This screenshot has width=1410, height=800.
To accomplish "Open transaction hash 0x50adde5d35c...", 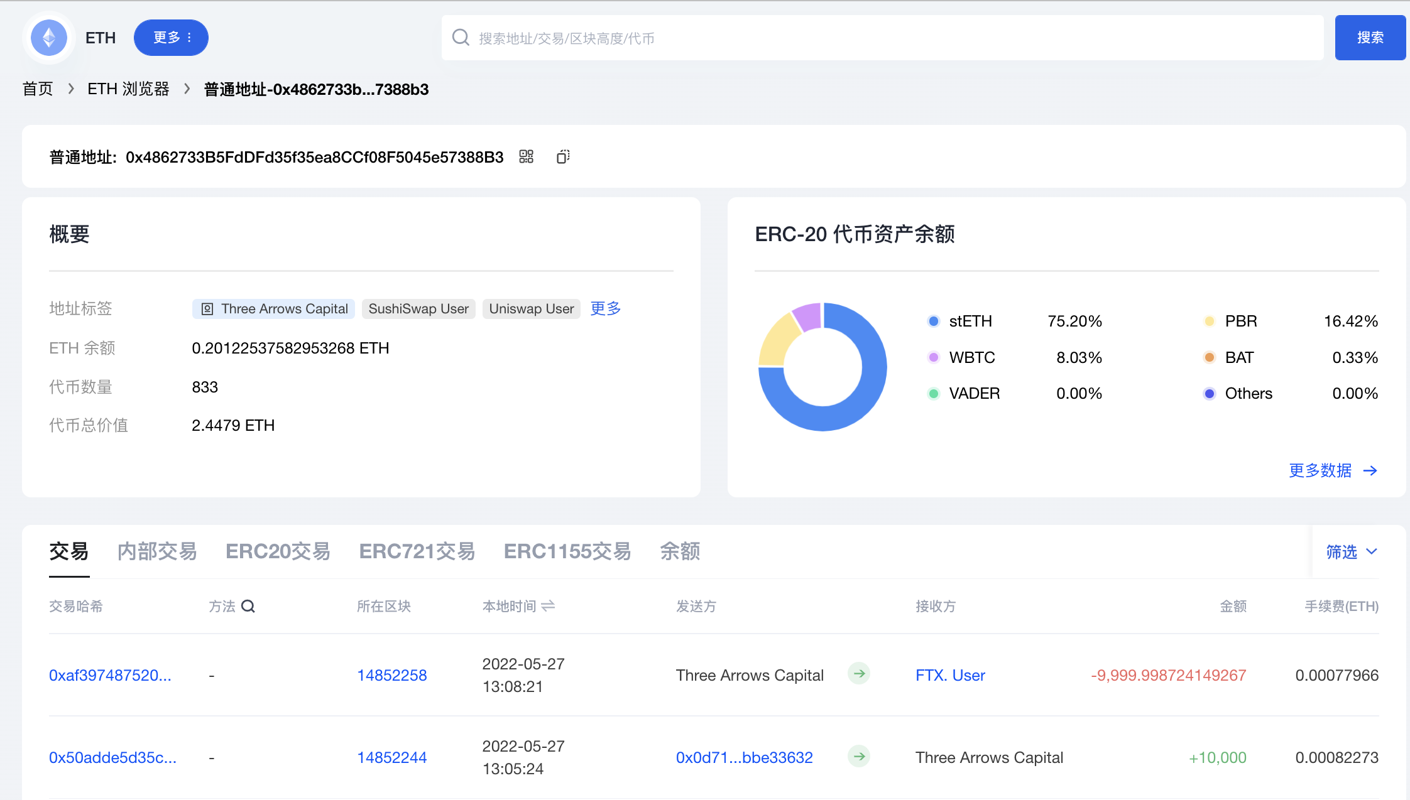I will 112,757.
